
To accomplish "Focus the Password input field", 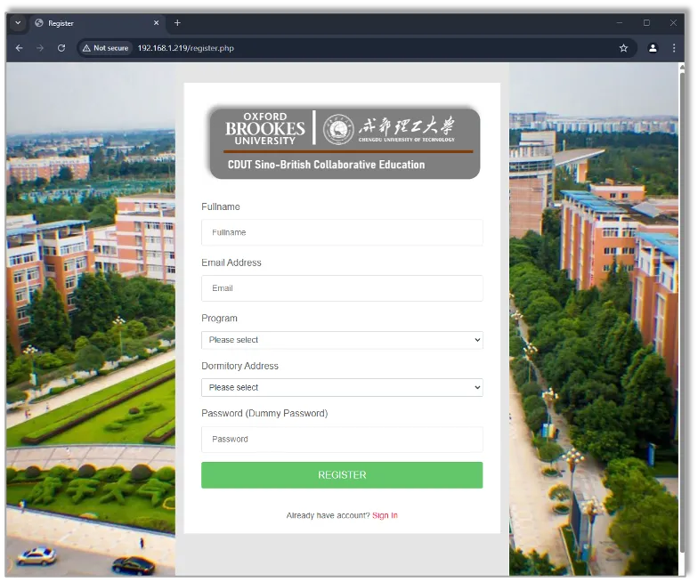I will pyautogui.click(x=342, y=440).
